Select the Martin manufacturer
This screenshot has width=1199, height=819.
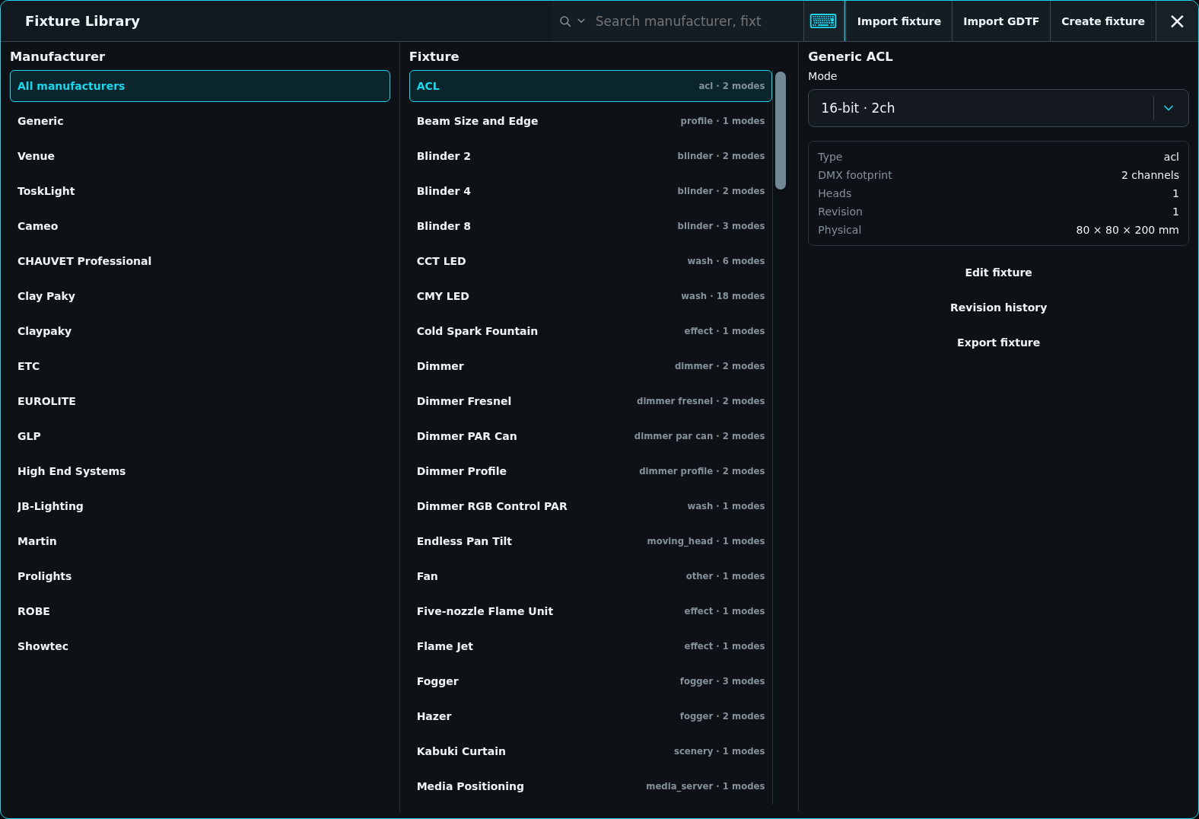[200, 541]
